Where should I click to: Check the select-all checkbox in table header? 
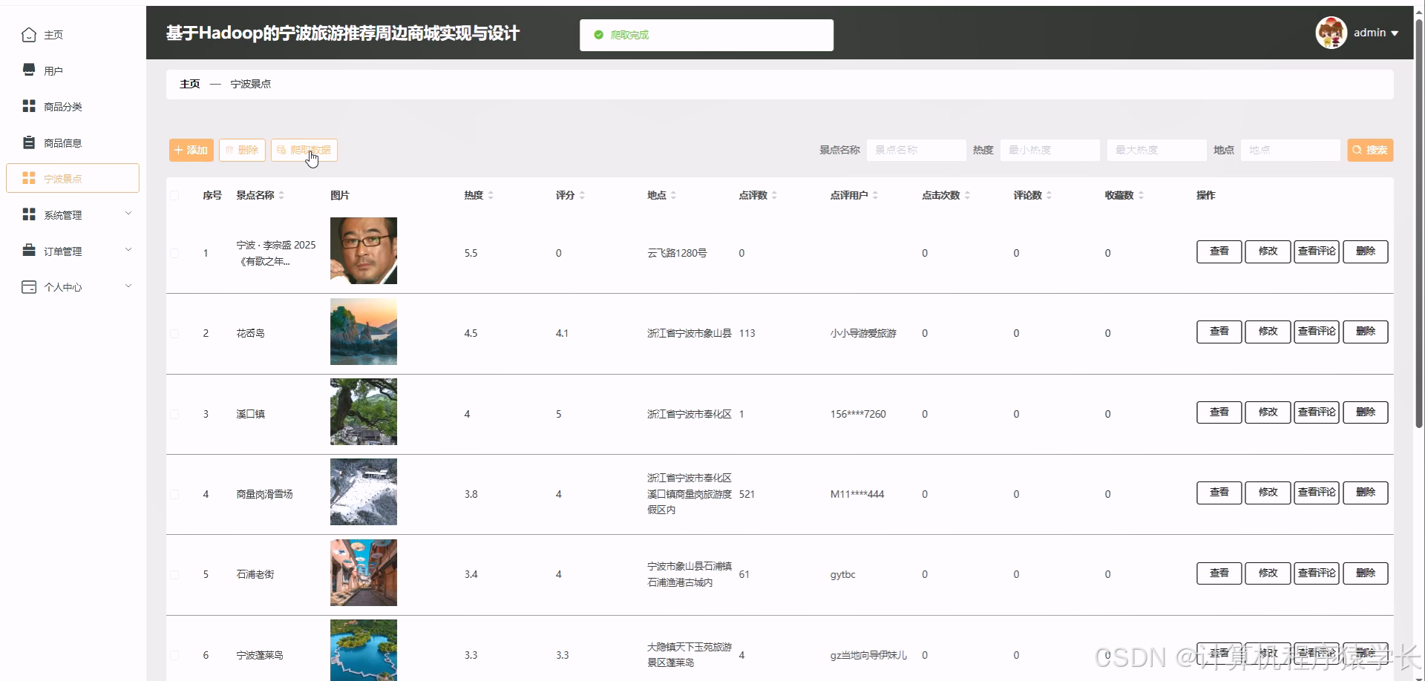coord(174,195)
